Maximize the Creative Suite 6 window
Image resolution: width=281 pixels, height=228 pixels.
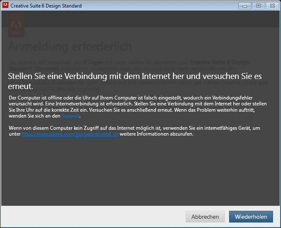258,6
